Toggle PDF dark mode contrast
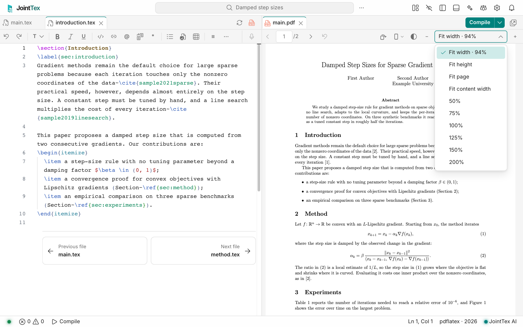Image resolution: width=523 pixels, height=327 pixels. point(414,36)
